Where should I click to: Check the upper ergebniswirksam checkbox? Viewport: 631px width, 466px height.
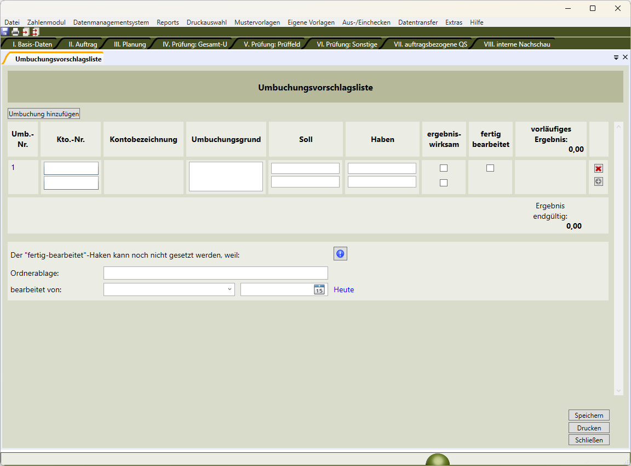[x=444, y=168]
